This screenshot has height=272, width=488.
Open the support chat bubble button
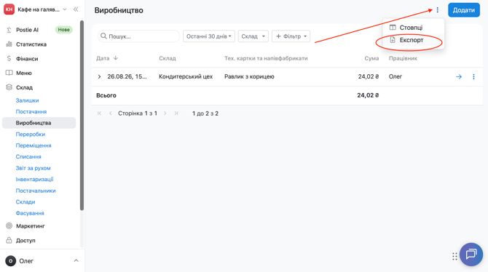coord(471,255)
